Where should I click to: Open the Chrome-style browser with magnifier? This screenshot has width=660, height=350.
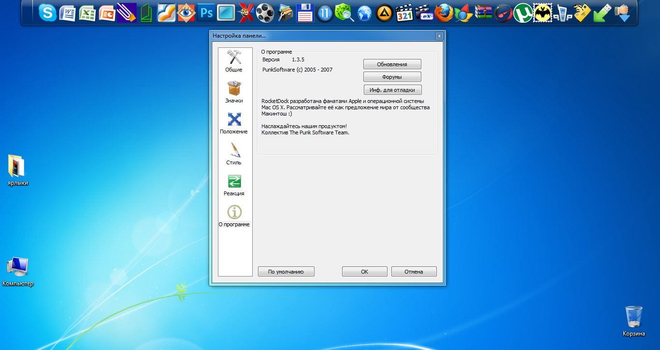[x=464, y=13]
